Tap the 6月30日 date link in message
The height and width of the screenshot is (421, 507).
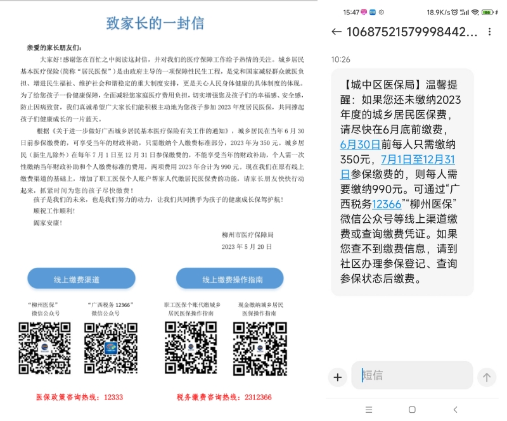(360, 144)
